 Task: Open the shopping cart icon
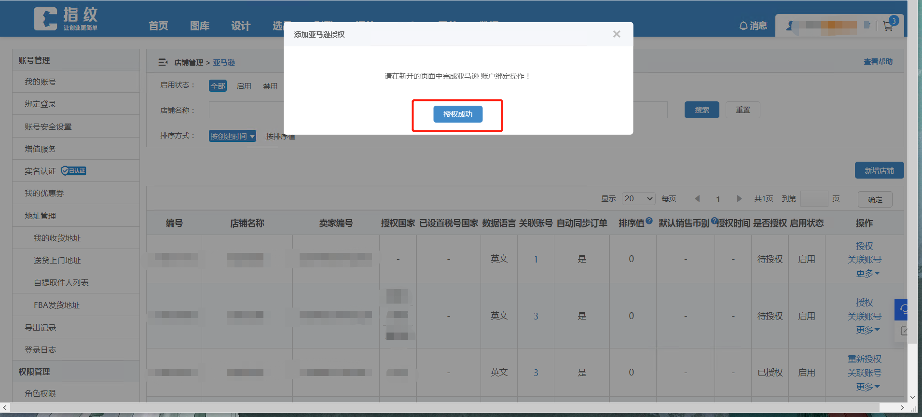[x=888, y=26]
